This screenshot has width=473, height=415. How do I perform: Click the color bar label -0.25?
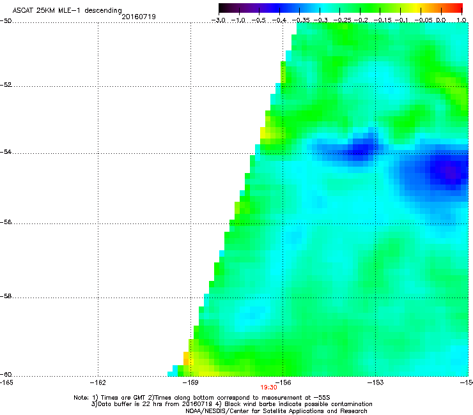tap(343, 20)
